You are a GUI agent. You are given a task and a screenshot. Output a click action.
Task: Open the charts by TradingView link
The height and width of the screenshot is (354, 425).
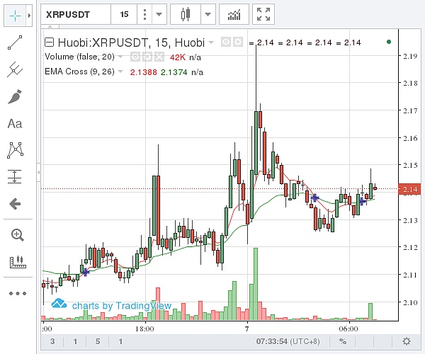point(111,304)
